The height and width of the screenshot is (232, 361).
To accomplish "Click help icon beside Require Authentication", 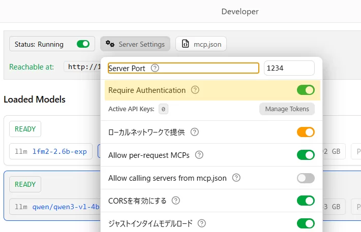I will point(195,90).
